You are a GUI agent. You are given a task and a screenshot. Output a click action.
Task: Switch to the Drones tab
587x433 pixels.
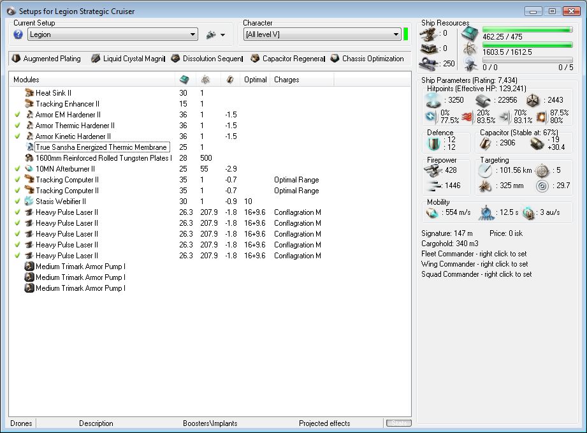[21, 423]
